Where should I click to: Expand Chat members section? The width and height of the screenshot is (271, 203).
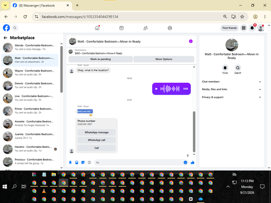pyautogui.click(x=231, y=82)
